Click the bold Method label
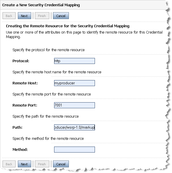Image resolution: width=172 pixels, height=173 pixels. pyautogui.click(x=20, y=150)
